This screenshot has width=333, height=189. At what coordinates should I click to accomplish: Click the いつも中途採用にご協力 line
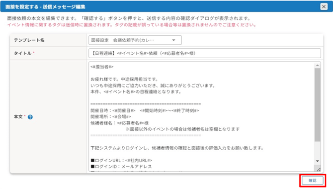pos(153,86)
